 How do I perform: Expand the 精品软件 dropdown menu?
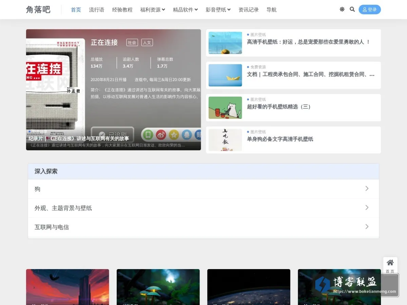coord(186,9)
